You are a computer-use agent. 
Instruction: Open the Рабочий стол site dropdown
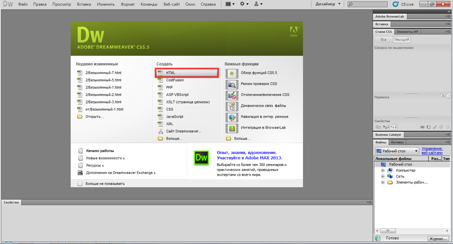coord(397,151)
